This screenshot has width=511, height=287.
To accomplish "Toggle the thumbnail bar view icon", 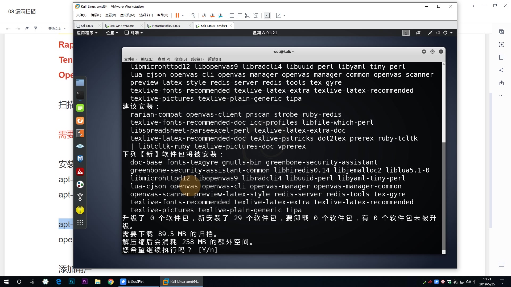I will 240,15.
